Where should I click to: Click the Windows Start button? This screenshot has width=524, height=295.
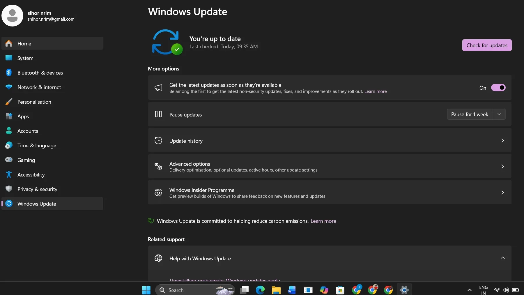(146, 290)
